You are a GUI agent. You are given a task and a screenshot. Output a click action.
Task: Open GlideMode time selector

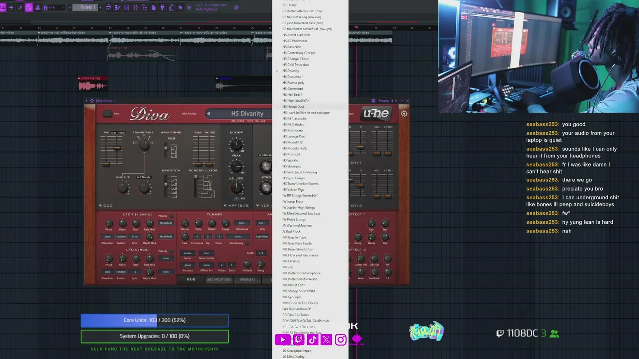tap(242, 223)
